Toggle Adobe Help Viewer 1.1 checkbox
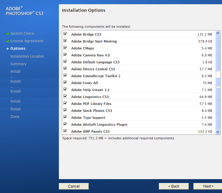The width and height of the screenshot is (222, 193). pos(65,89)
